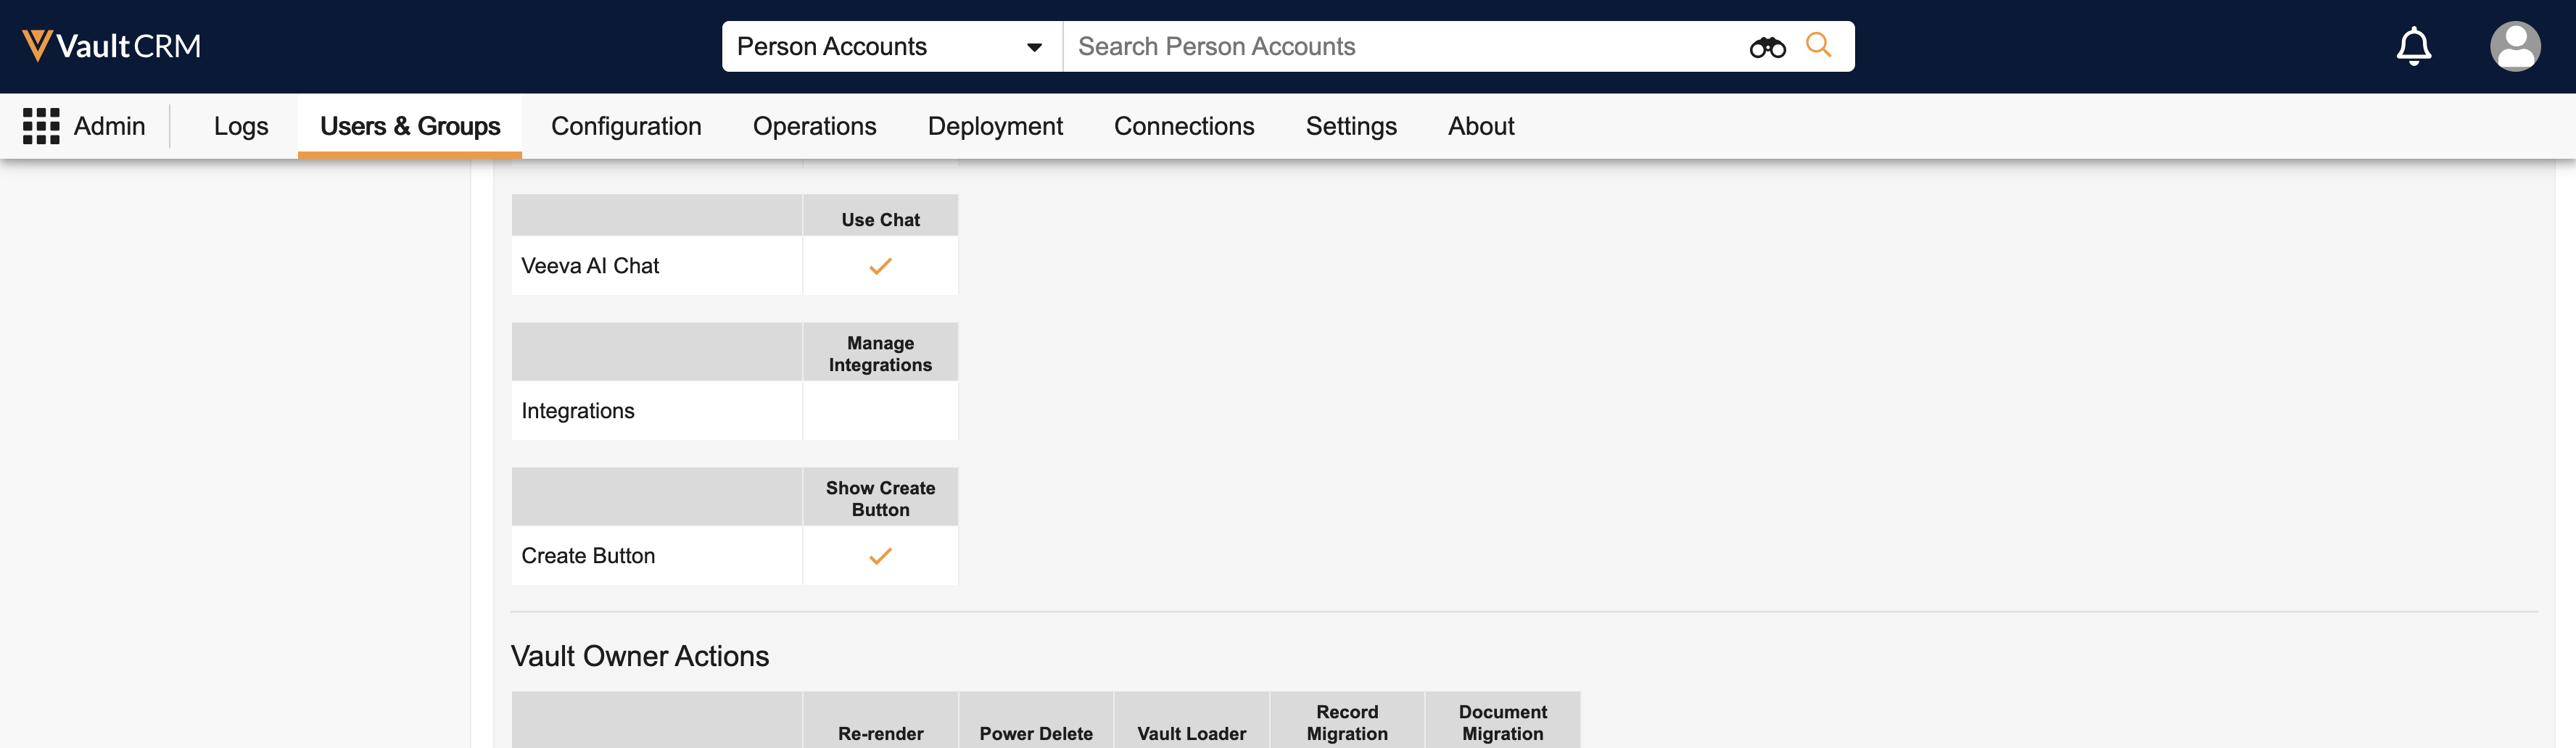View the About tab
2576x748 pixels.
[x=1481, y=126]
